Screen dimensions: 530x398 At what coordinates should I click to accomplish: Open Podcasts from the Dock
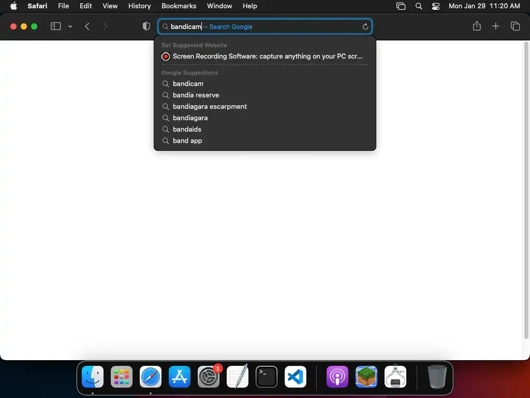[x=337, y=377]
